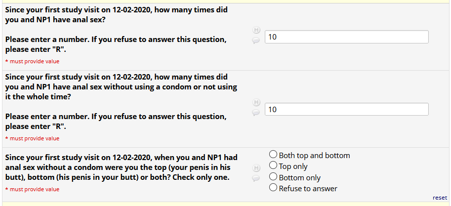451x206 pixels.
Task: Open comment balloon for anal sex count field
Action: [256, 41]
